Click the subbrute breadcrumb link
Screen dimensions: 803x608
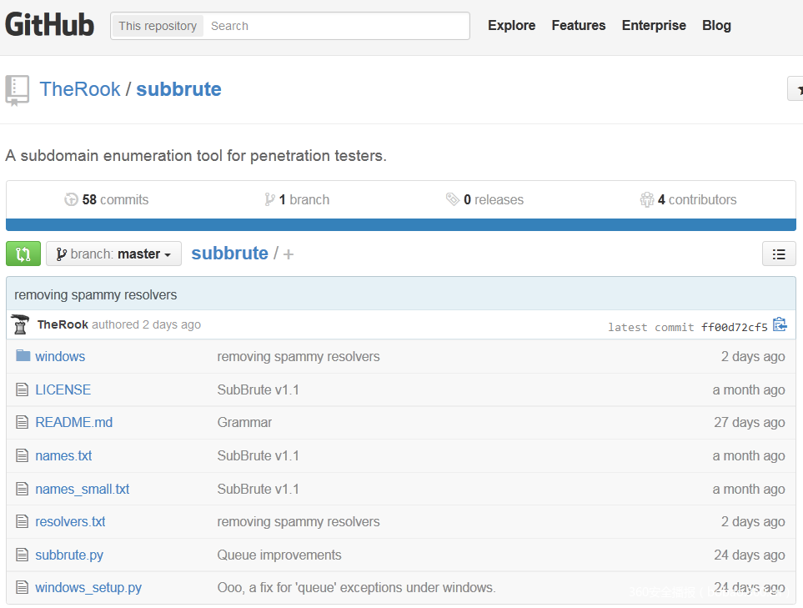[229, 253]
